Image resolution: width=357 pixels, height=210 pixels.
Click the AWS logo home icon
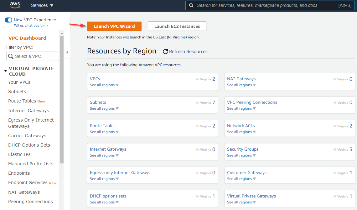point(15,5)
